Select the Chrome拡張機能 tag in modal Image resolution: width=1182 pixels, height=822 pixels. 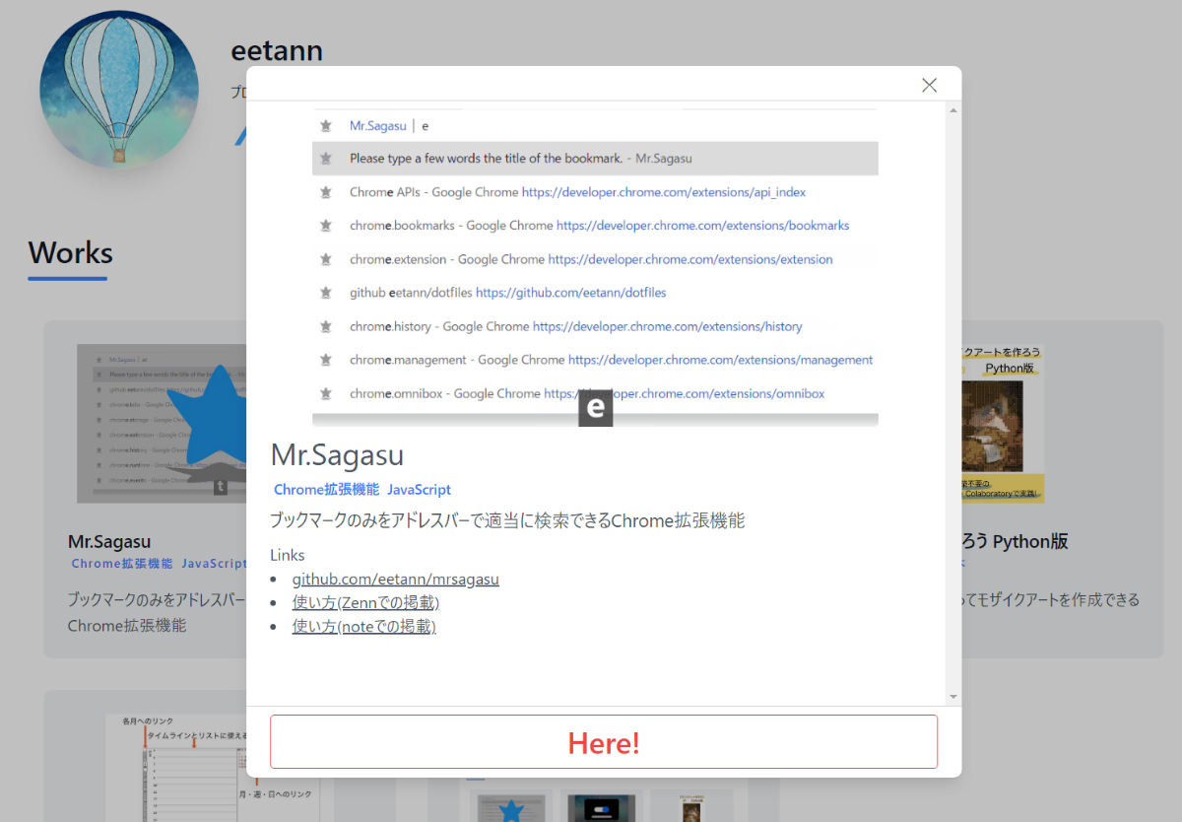coord(326,489)
